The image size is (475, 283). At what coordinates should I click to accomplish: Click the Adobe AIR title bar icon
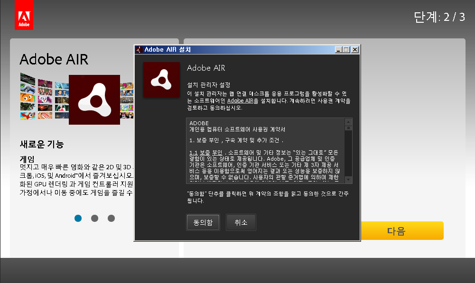point(139,50)
